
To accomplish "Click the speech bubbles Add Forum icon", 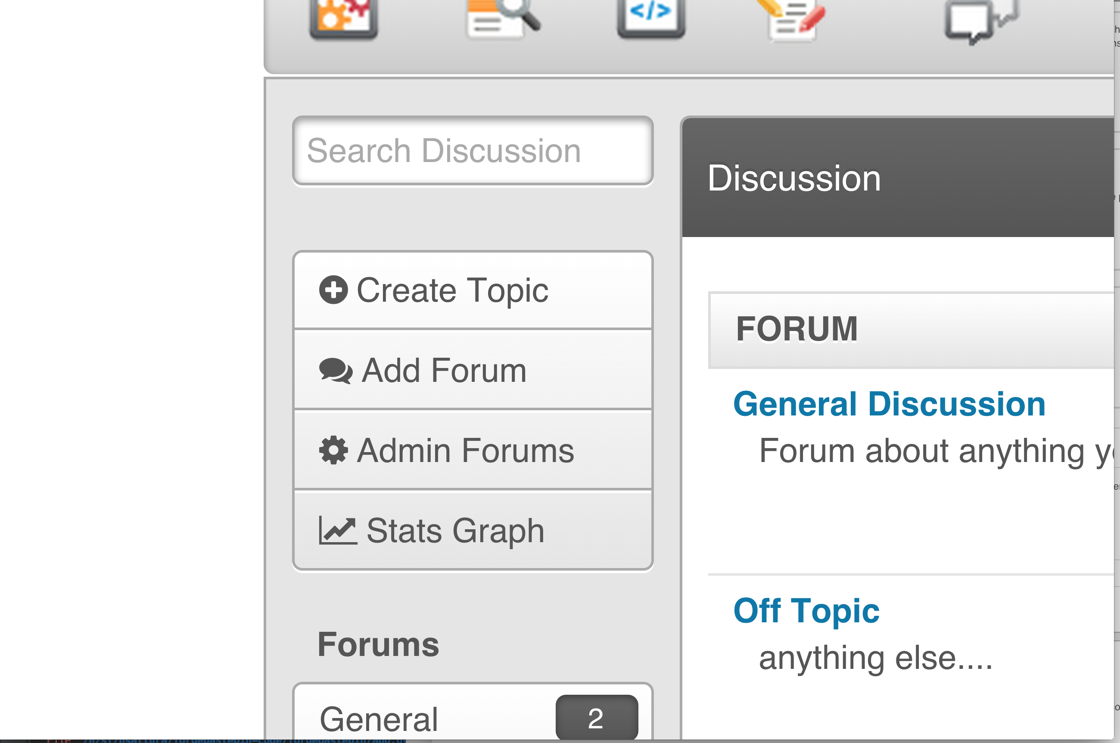I will (336, 370).
